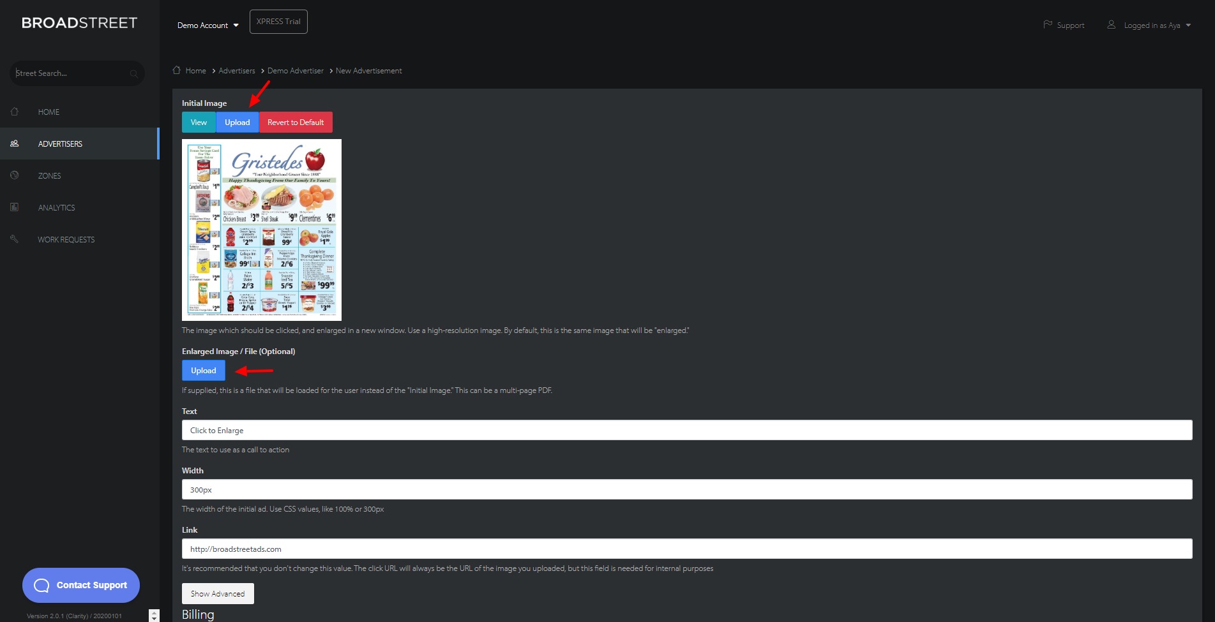This screenshot has width=1215, height=622.
Task: Click the breadcrumb house icon
Action: point(177,70)
